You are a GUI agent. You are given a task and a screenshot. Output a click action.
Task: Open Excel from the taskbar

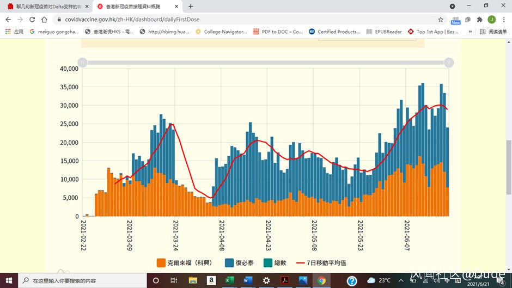click(229, 280)
